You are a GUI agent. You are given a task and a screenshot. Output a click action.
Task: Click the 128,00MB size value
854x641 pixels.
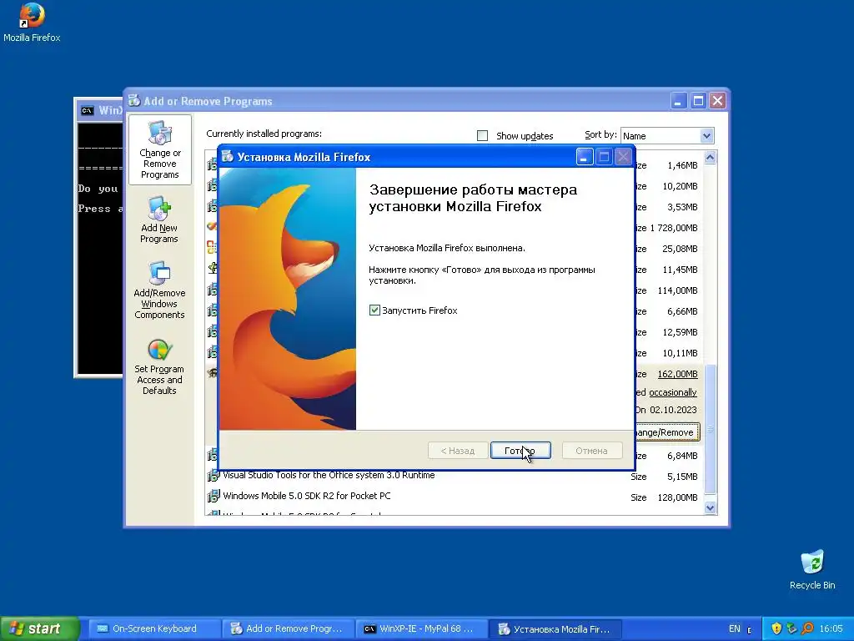[x=677, y=497]
